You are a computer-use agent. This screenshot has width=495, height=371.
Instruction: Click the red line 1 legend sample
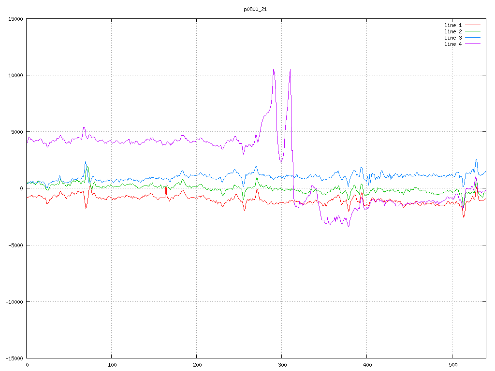click(x=473, y=25)
